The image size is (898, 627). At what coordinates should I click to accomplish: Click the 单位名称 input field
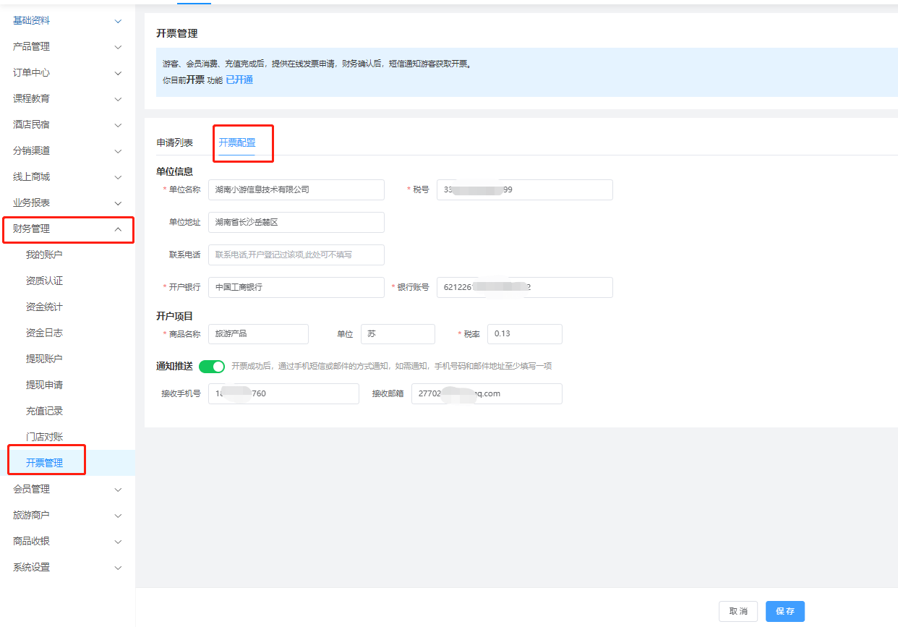point(296,189)
